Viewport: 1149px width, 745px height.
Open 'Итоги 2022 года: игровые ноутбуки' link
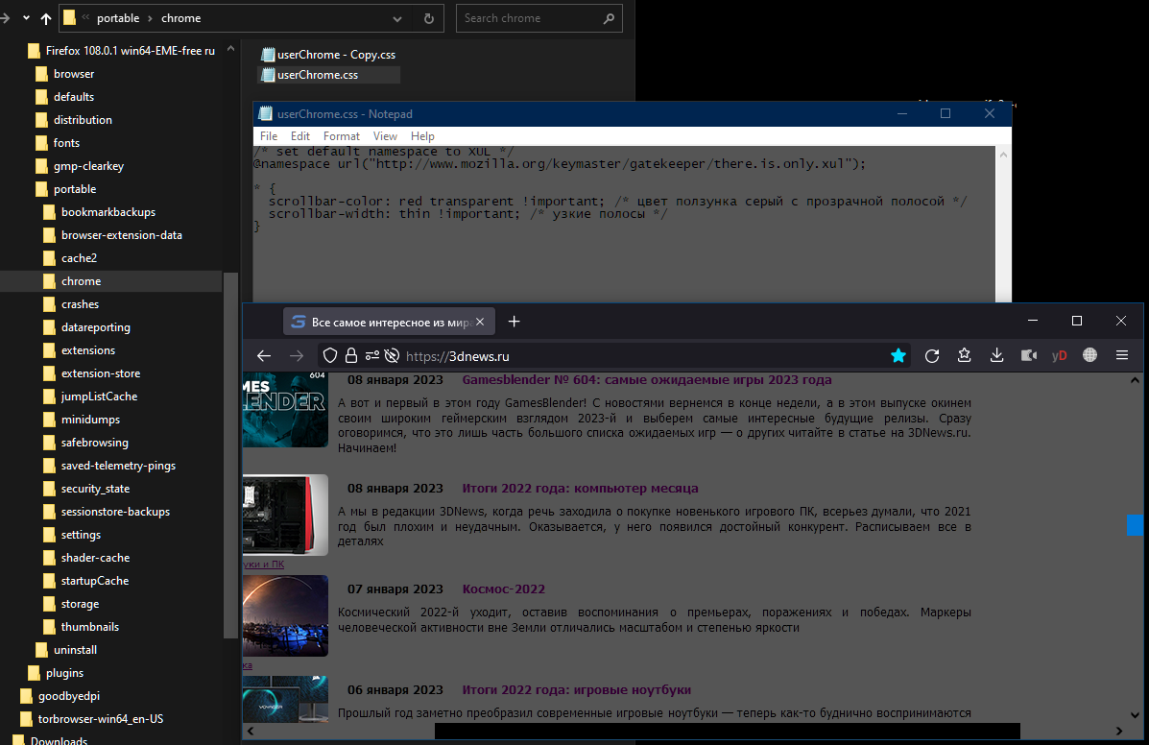point(576,689)
